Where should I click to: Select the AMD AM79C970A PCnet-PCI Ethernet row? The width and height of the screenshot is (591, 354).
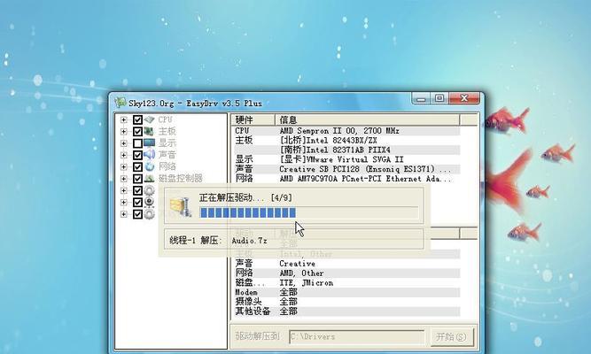click(x=346, y=179)
